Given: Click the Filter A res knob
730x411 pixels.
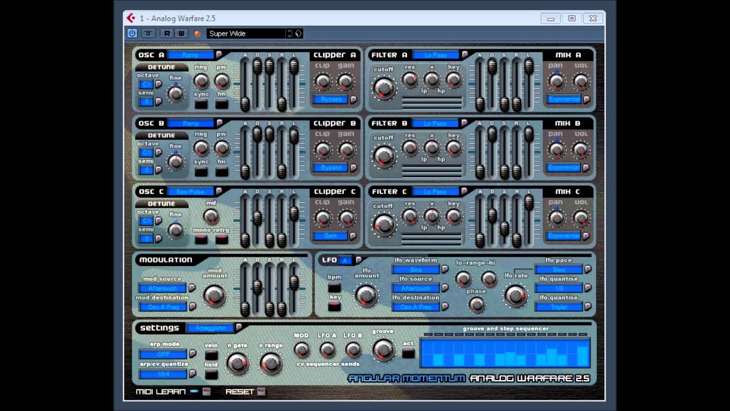Looking at the screenshot, I should click(x=410, y=80).
